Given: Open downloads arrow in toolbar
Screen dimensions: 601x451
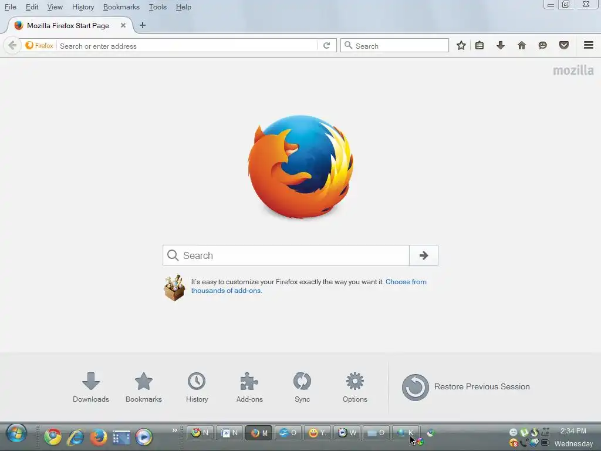Looking at the screenshot, I should pyautogui.click(x=501, y=45).
